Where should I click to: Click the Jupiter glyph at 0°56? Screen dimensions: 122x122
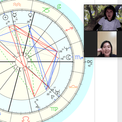coord(38,106)
